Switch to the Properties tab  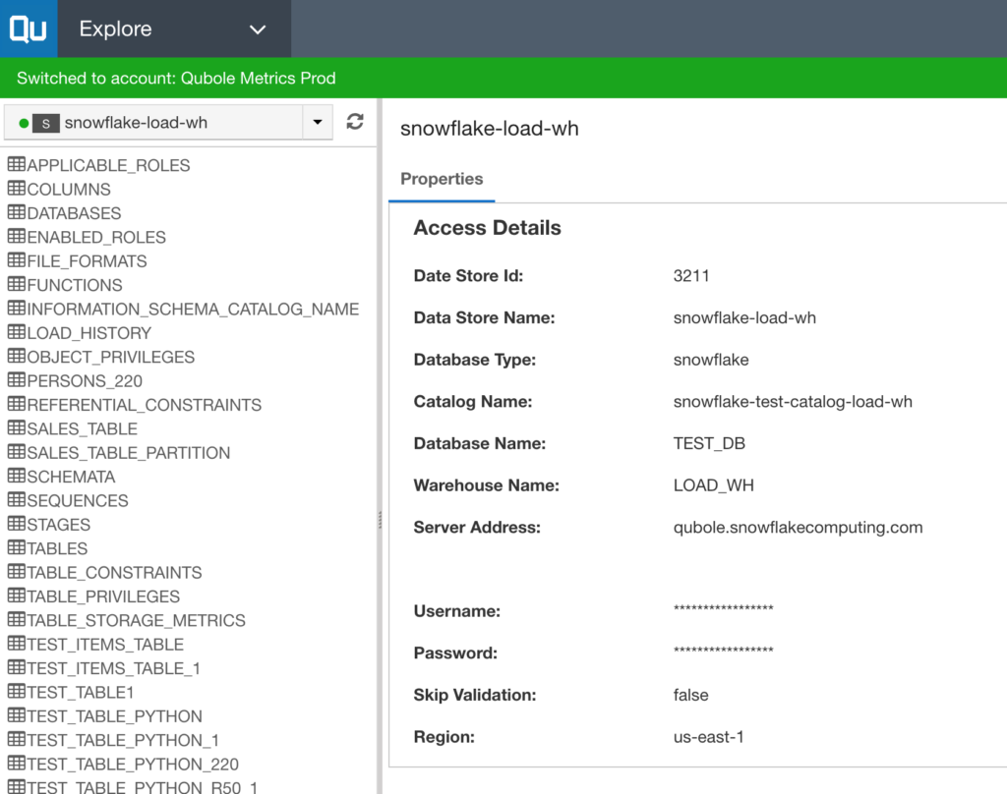(442, 179)
